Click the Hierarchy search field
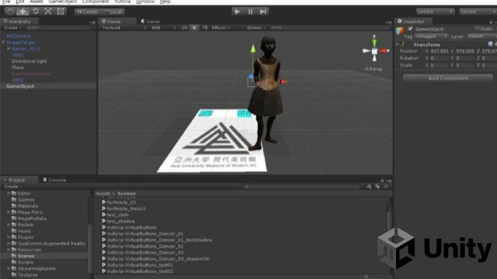 59,28
